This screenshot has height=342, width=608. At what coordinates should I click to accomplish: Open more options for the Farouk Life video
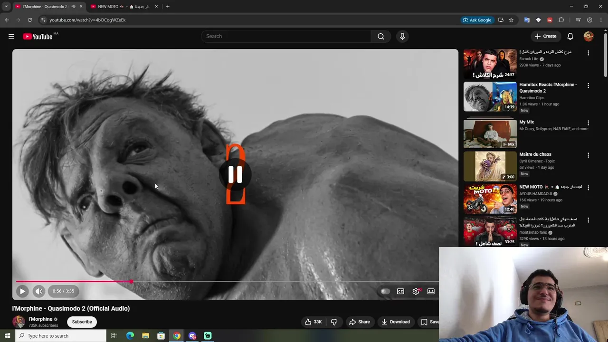(588, 53)
